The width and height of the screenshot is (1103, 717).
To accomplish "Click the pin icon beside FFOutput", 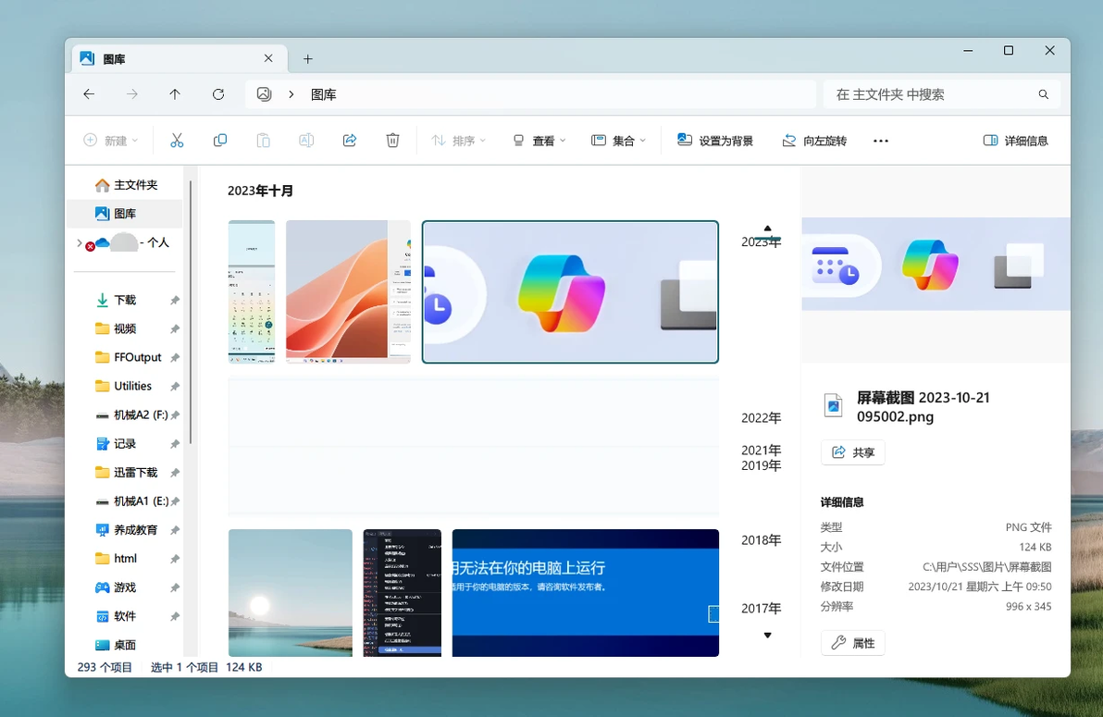I will [x=175, y=357].
